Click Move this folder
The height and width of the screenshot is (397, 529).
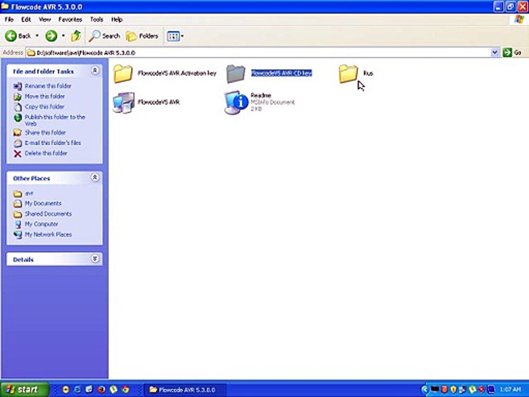coord(45,96)
